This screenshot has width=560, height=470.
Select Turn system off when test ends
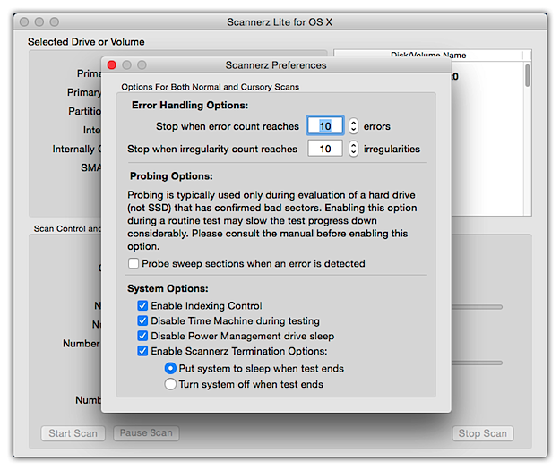(170, 384)
